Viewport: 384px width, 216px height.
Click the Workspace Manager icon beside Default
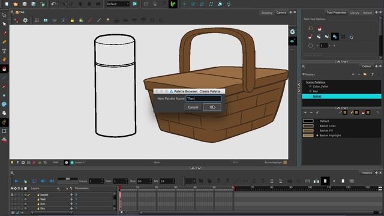pyautogui.click(x=134, y=4)
